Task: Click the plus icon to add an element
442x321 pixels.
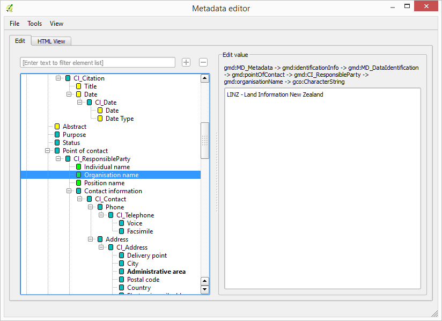Action: click(186, 62)
